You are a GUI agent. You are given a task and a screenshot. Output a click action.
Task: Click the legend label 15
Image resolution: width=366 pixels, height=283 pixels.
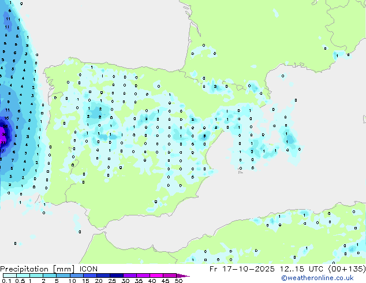(x=85, y=281)
